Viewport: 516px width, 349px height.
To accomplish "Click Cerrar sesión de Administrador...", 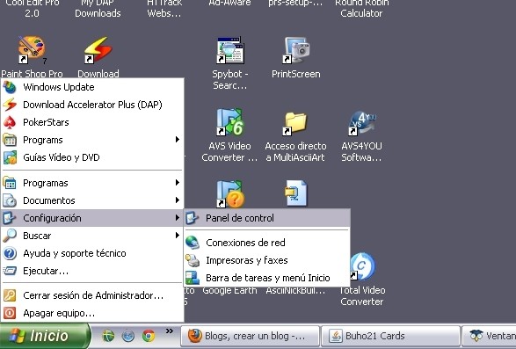I will tap(92, 295).
